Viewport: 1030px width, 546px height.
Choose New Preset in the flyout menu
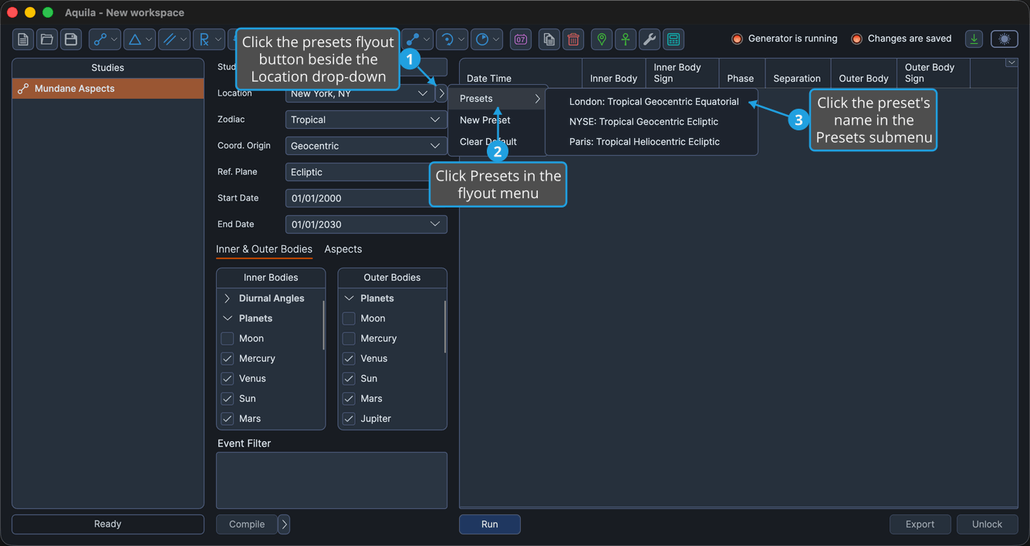pos(498,120)
